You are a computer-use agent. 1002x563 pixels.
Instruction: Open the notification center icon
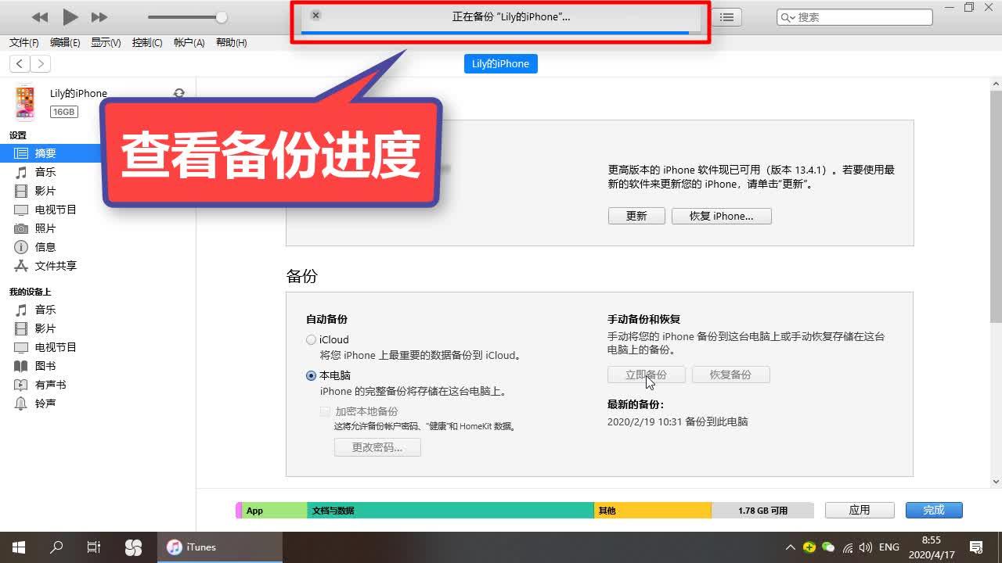pyautogui.click(x=976, y=547)
